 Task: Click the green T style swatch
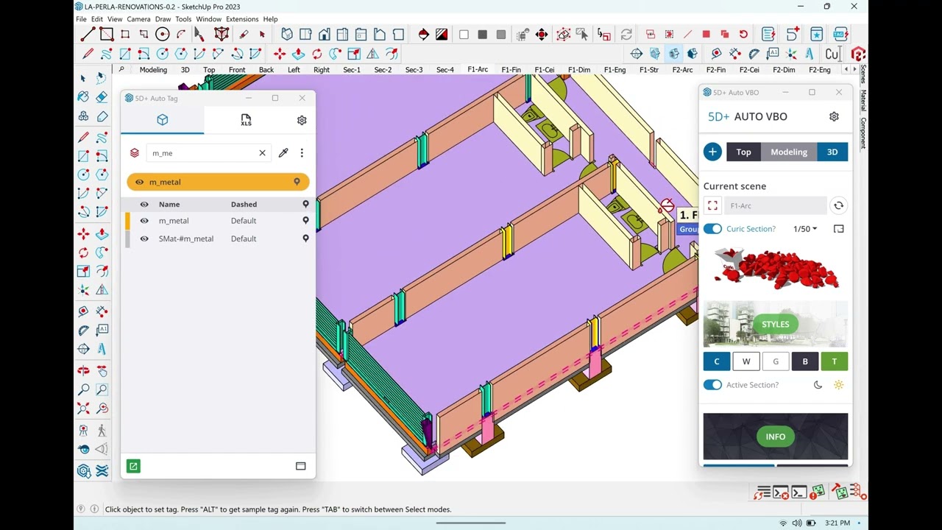[x=834, y=361]
